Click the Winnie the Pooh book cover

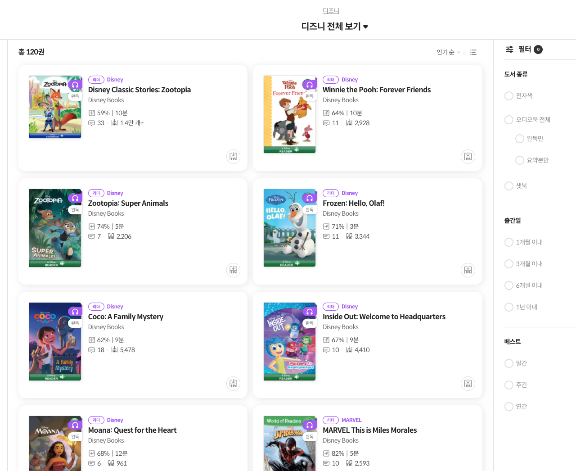289,114
